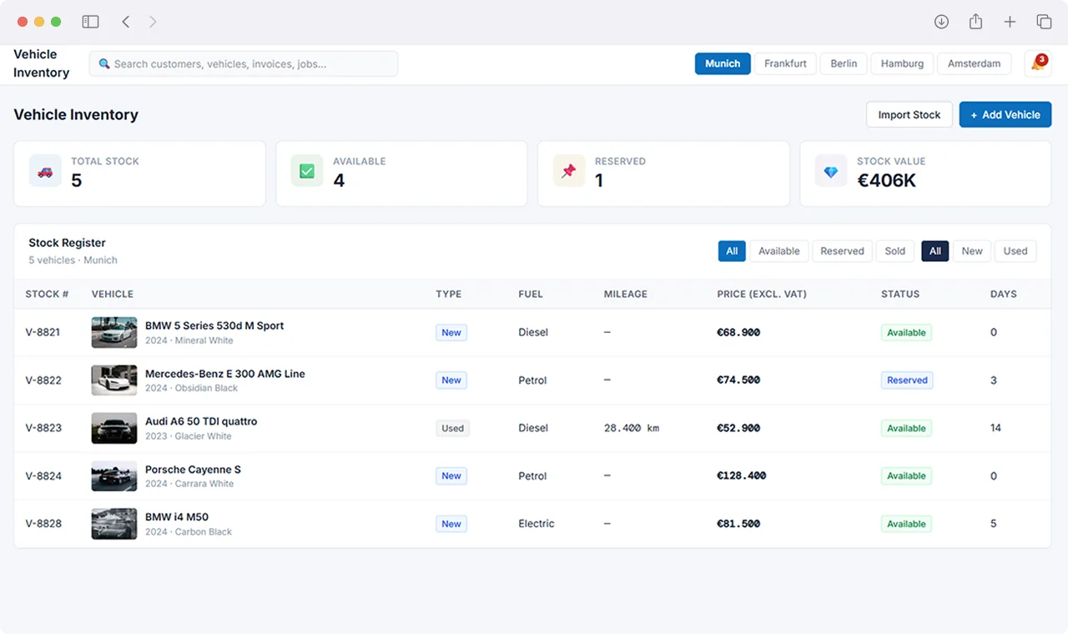Select the dark All type filter
The height and width of the screenshot is (634, 1068).
pos(935,251)
